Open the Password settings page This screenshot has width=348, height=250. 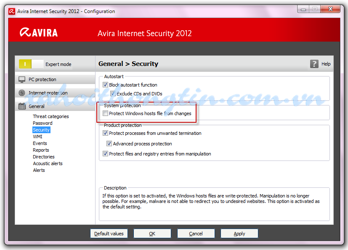(x=43, y=123)
